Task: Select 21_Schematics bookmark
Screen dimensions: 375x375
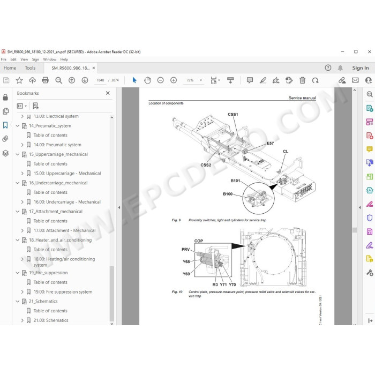Action: tap(43, 301)
